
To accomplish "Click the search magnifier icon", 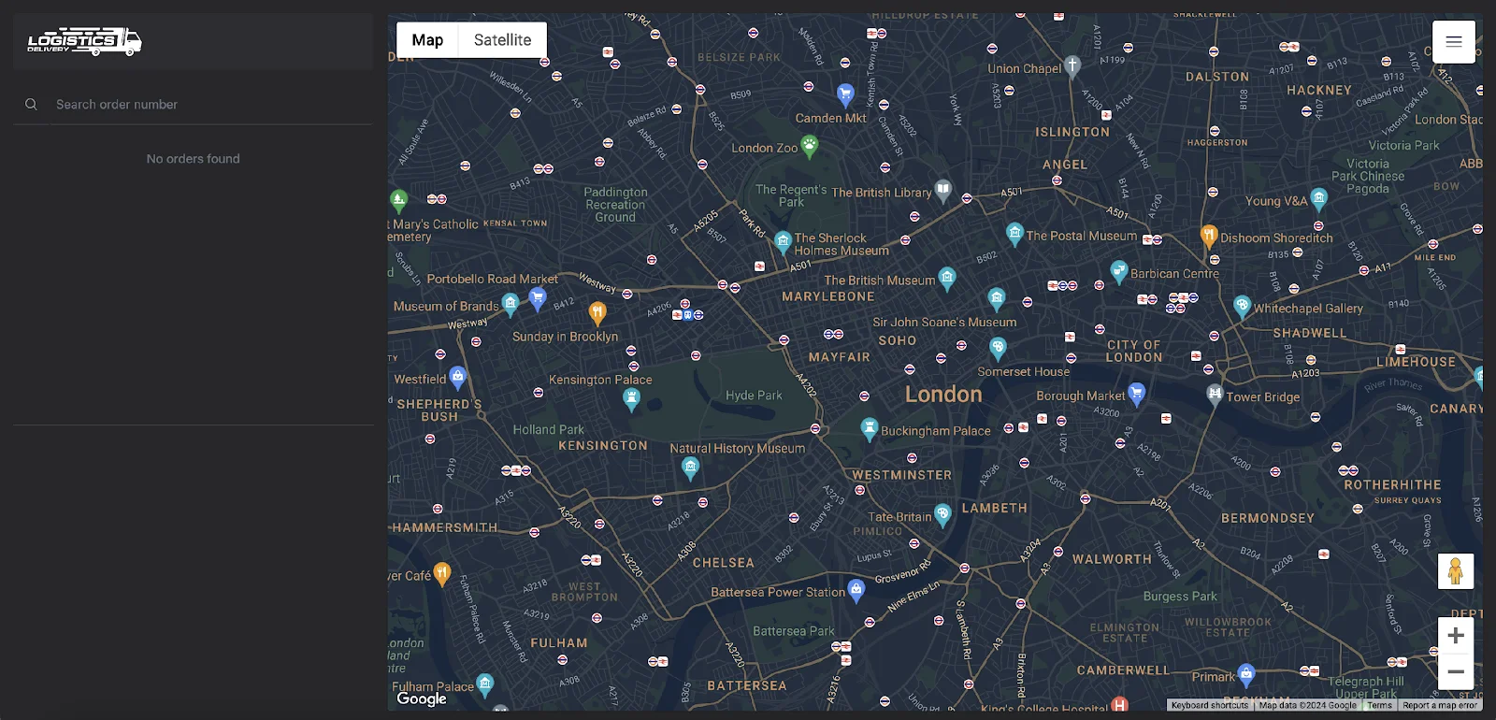I will (x=31, y=105).
